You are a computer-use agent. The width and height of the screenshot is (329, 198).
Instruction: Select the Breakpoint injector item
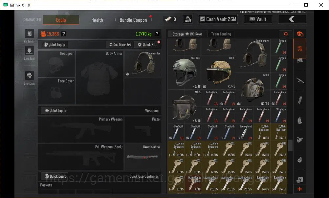tap(244, 132)
